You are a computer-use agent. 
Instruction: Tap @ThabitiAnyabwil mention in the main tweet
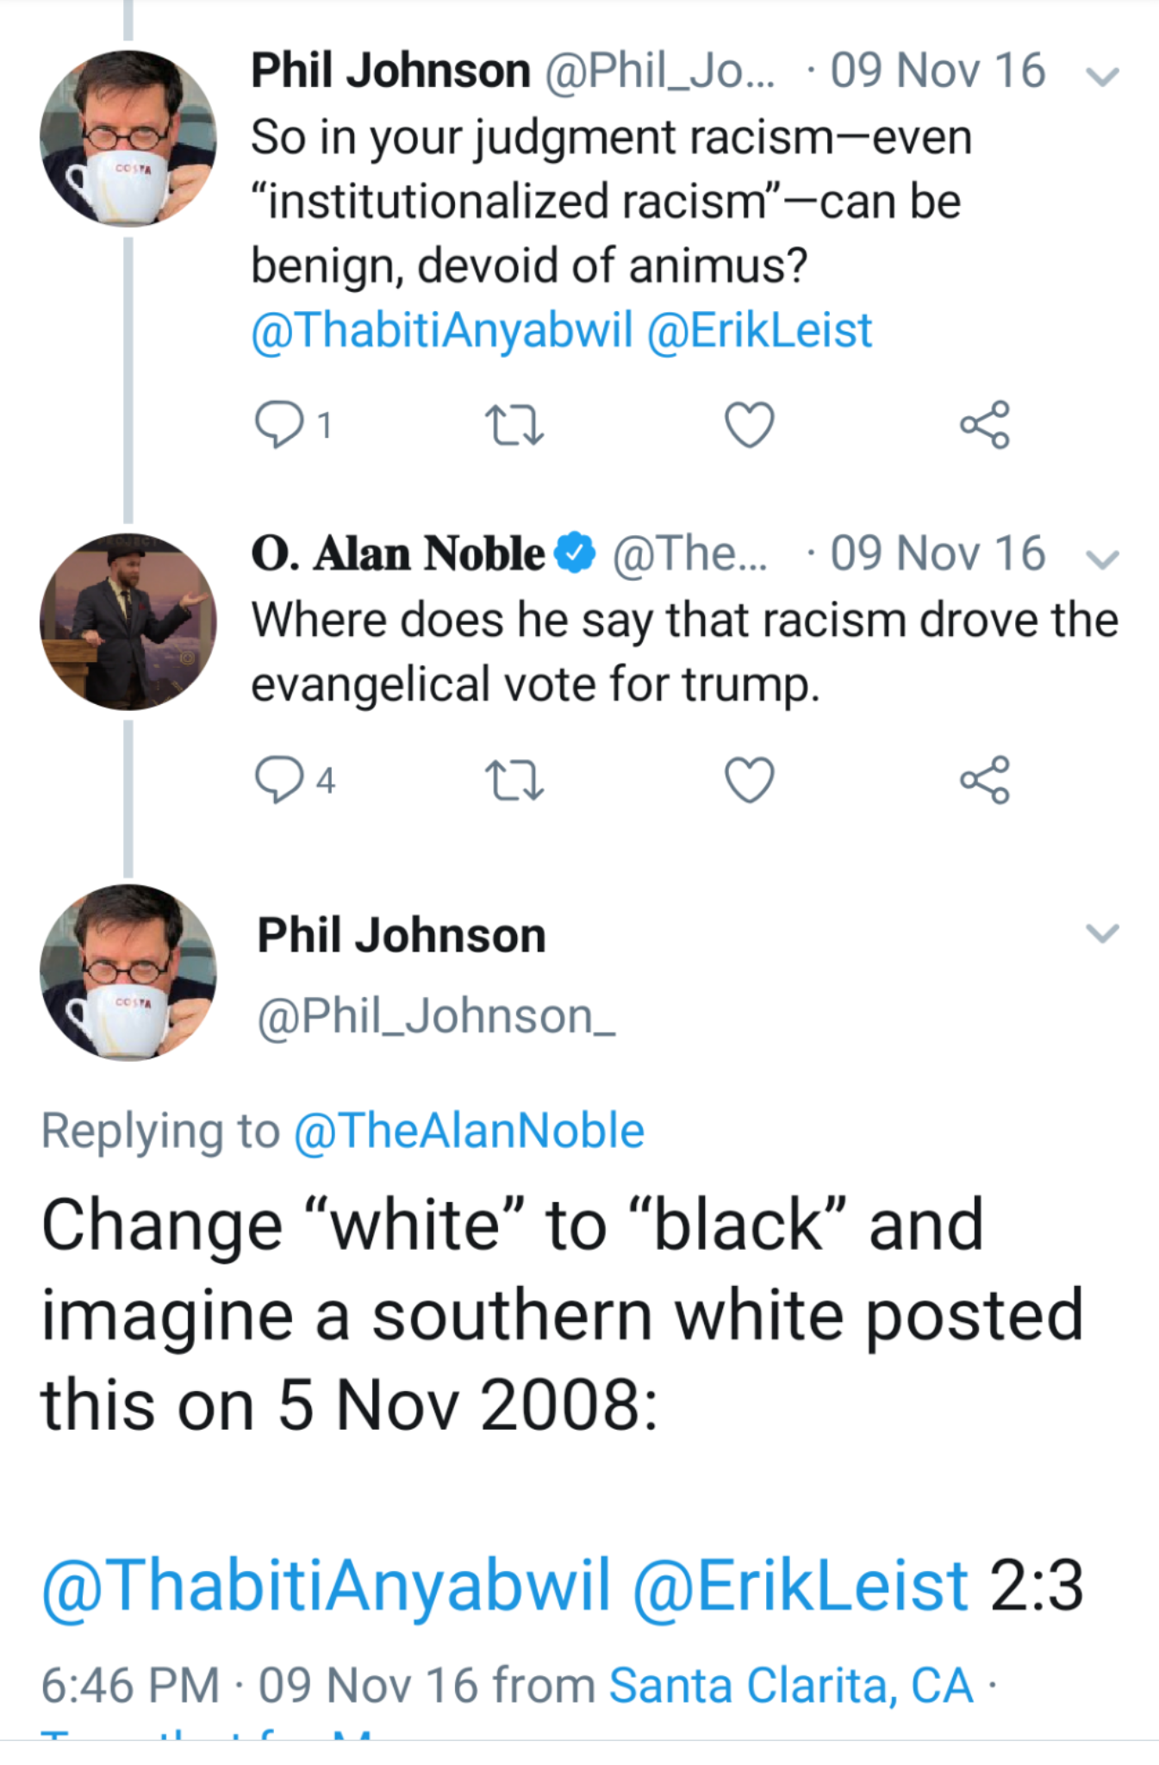click(326, 1585)
